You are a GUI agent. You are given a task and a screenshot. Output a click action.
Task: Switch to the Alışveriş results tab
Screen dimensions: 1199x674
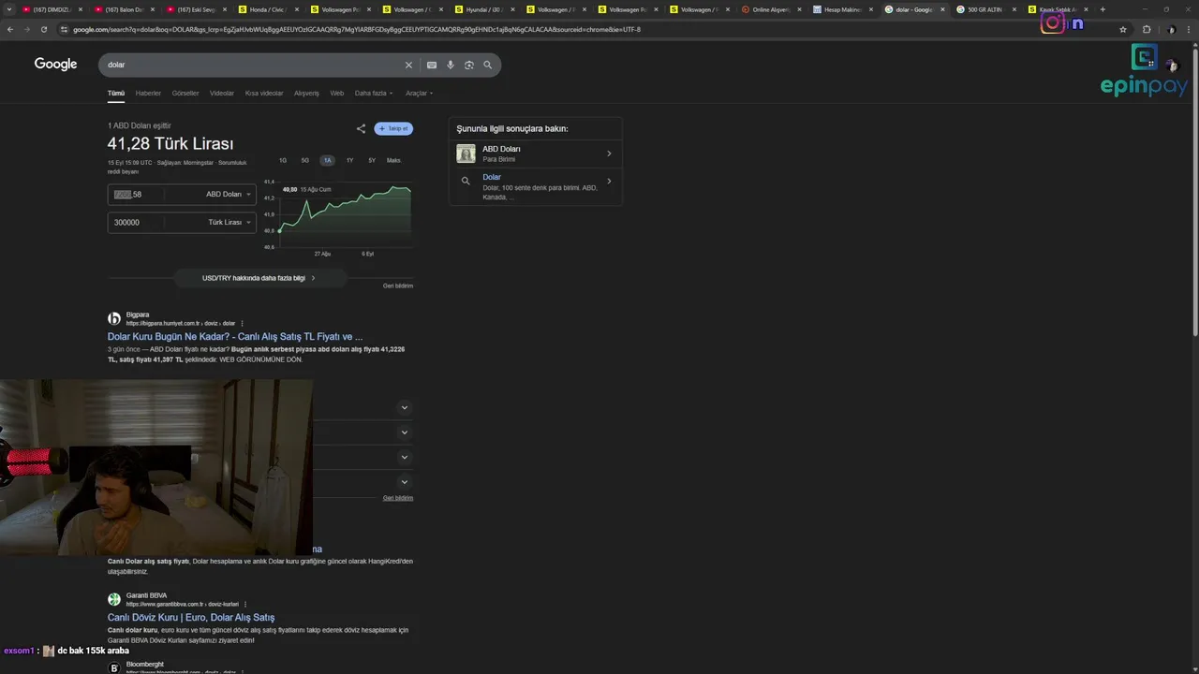(x=306, y=94)
